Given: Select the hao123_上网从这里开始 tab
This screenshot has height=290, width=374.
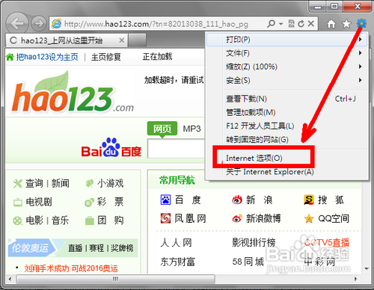Looking at the screenshot, I should (67, 40).
